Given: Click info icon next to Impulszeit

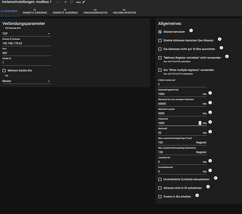Looking at the screenshot, I should point(210,122).
